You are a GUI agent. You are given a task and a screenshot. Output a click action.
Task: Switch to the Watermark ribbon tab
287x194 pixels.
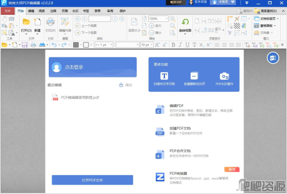click(x=75, y=11)
